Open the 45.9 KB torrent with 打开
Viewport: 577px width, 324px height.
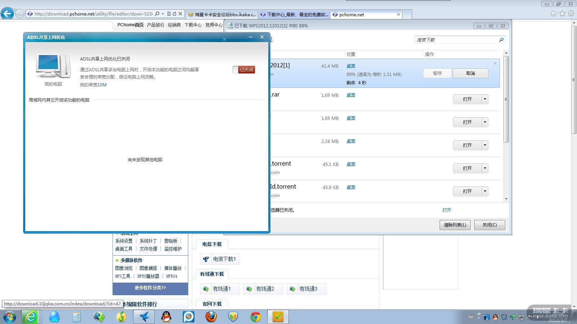(x=467, y=191)
